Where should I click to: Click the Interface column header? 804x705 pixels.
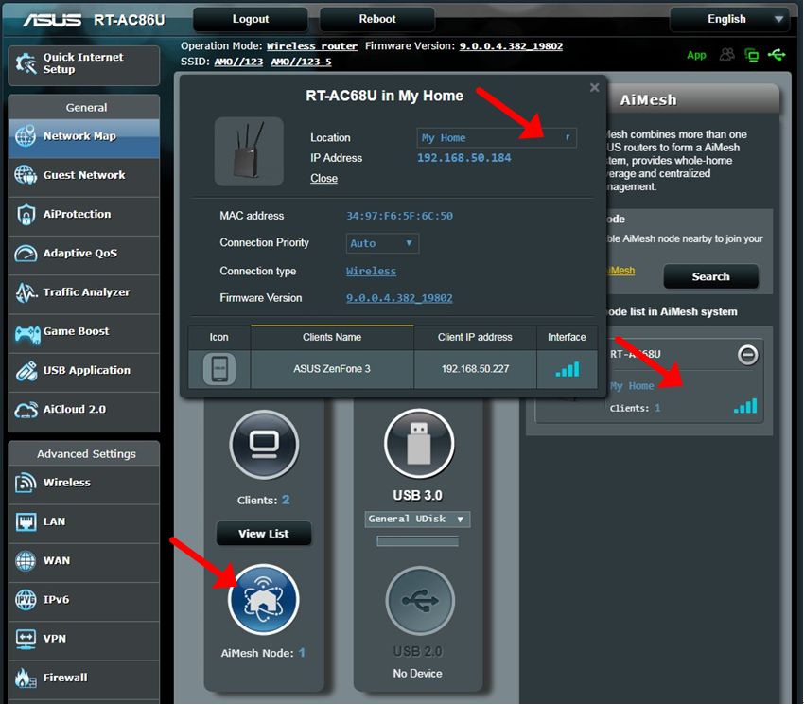coord(567,337)
